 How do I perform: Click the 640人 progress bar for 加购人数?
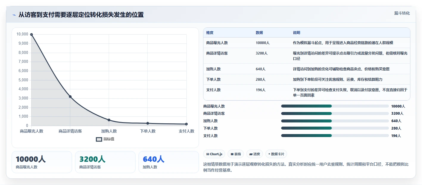click(x=335, y=121)
